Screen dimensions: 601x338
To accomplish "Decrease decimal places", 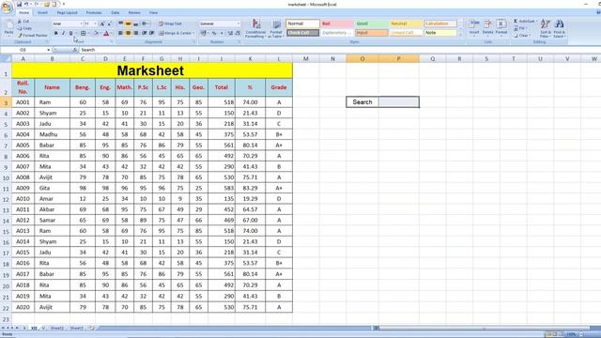I will pyautogui.click(x=238, y=34).
